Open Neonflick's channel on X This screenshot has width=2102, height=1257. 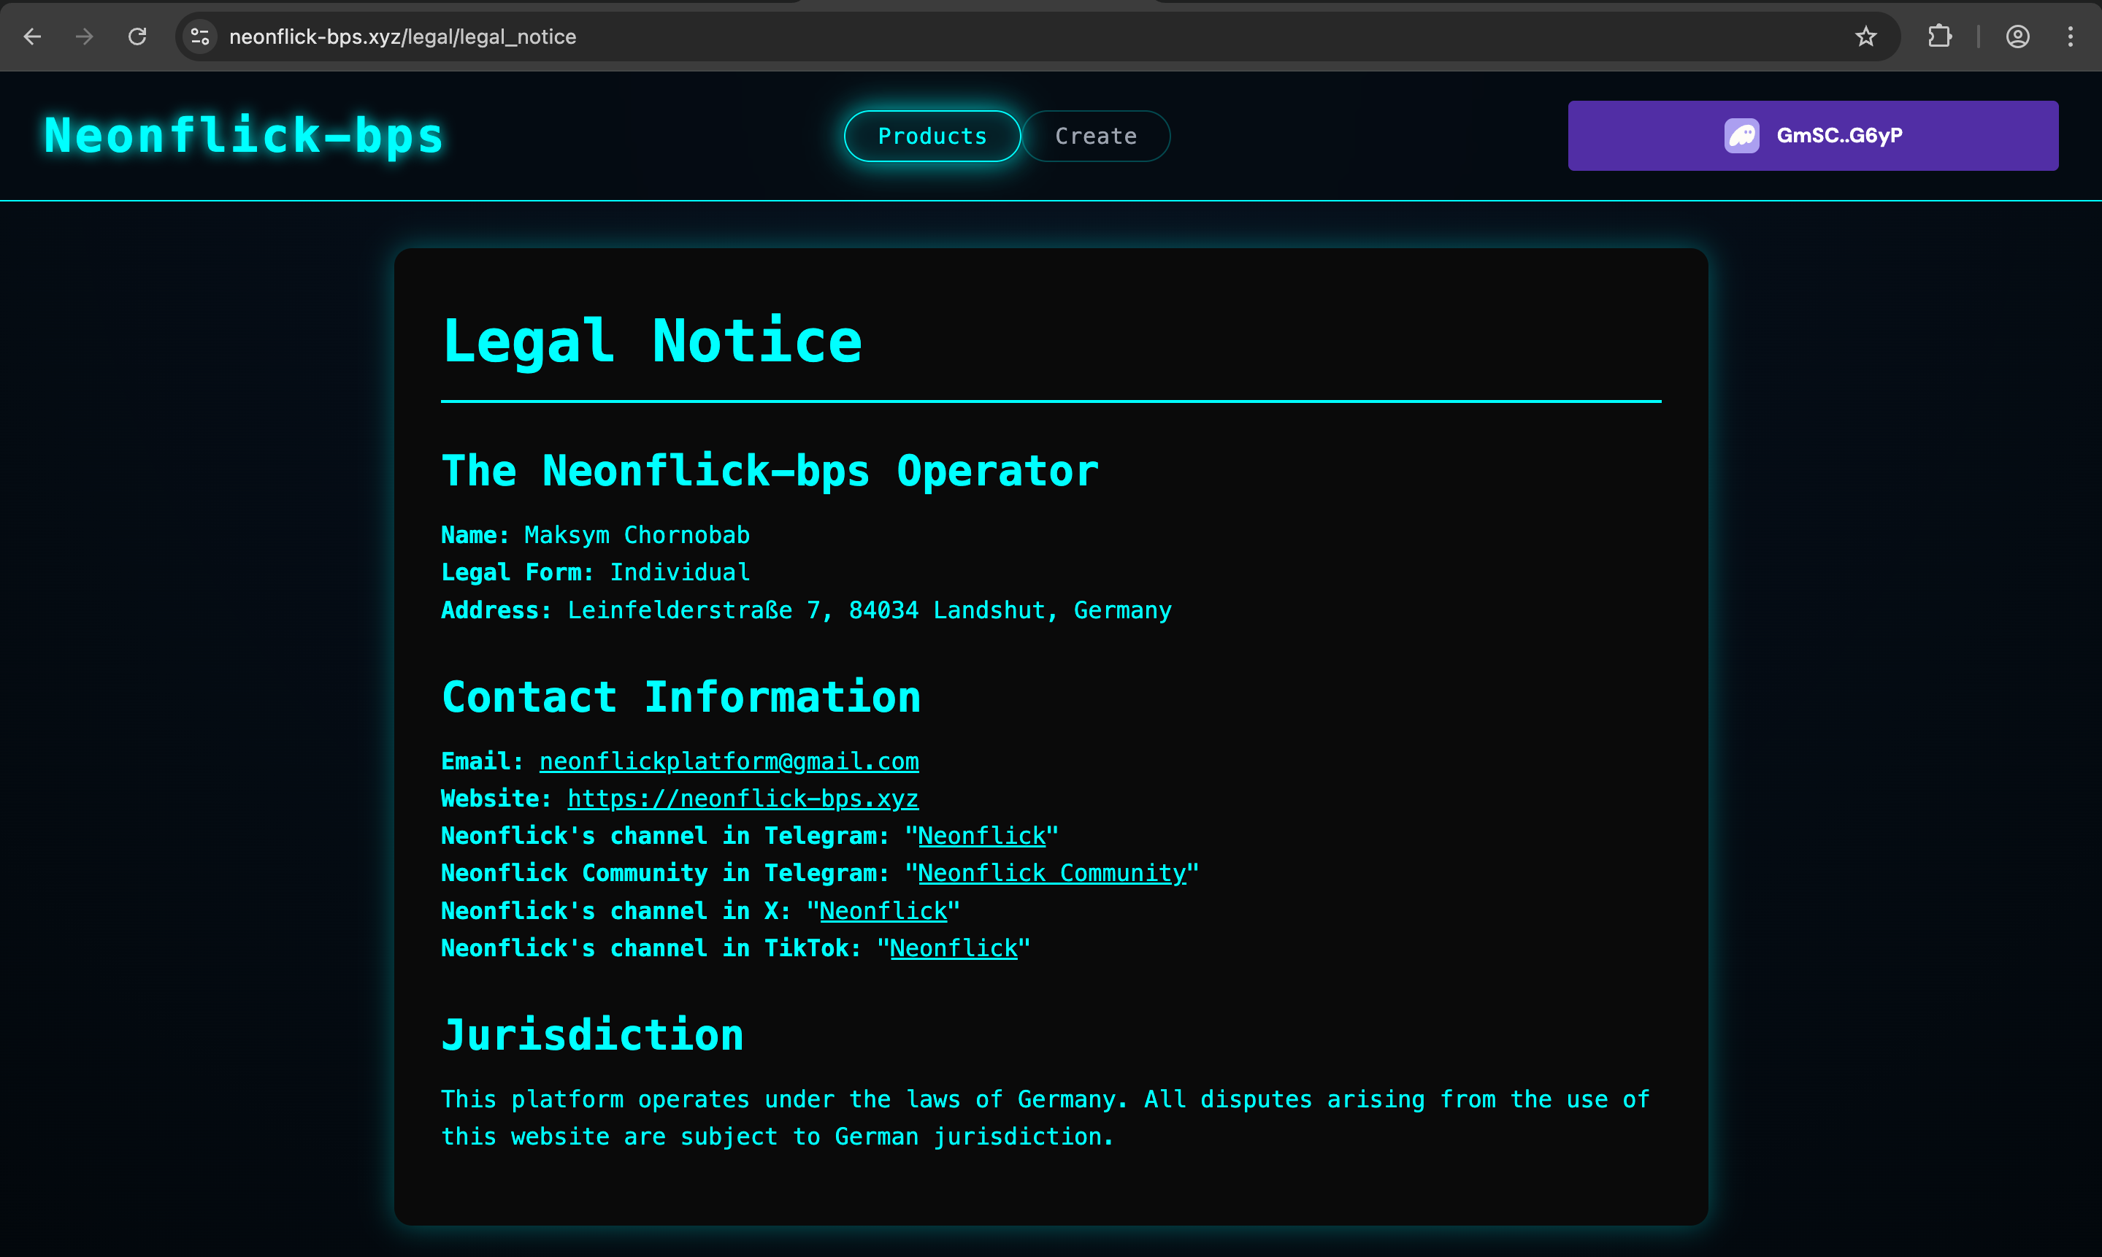(883, 910)
